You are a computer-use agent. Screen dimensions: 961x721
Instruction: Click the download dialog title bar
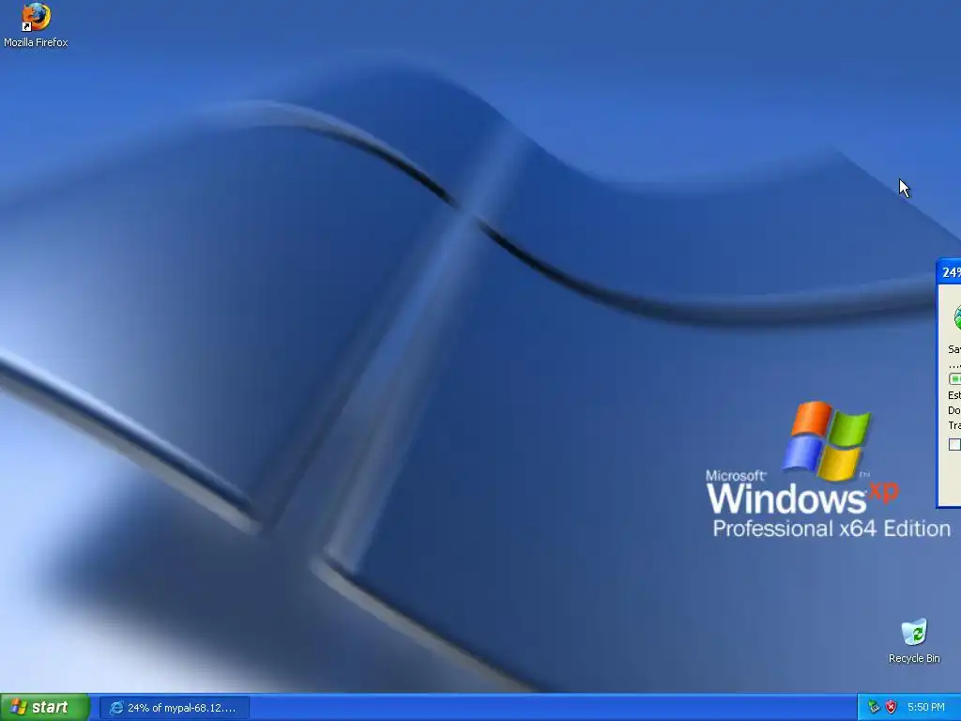click(950, 272)
